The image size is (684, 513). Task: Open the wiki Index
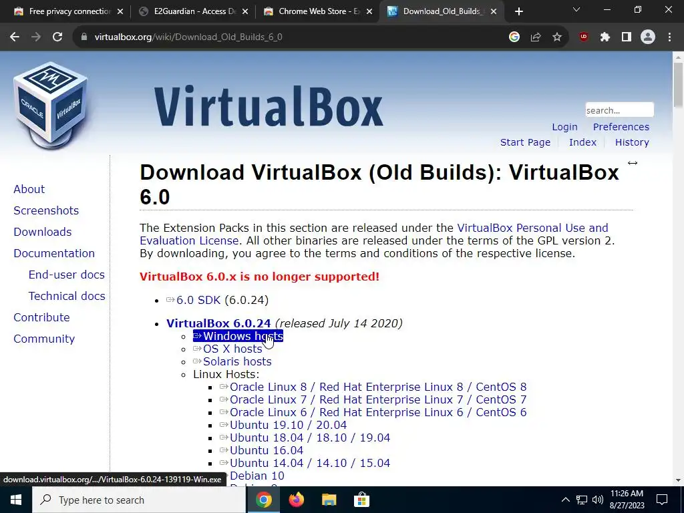[x=582, y=142]
